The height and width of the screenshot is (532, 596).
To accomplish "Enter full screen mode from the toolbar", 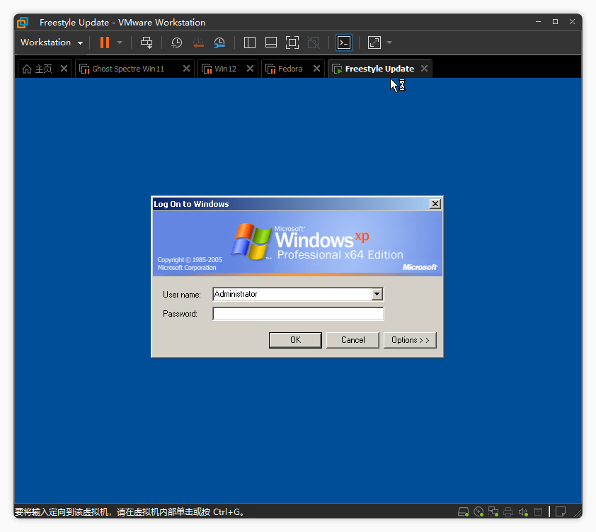I will 292,43.
